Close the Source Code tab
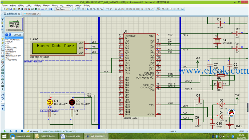The image size is (249, 140). [38, 14]
